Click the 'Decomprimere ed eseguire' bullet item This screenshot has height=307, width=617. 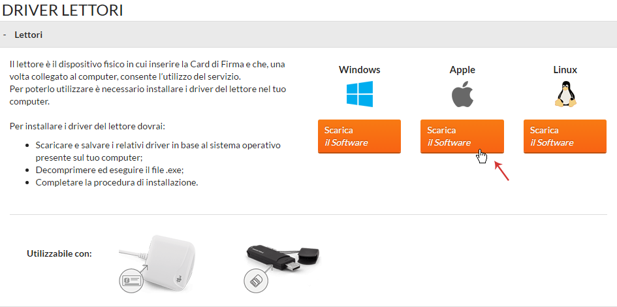pyautogui.click(x=110, y=170)
